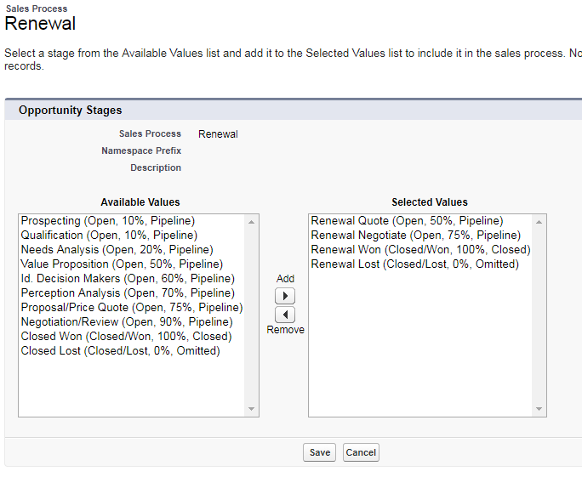Viewport: 582px width, 477px height.
Task: Click the Add right-arrow button
Action: pos(285,296)
